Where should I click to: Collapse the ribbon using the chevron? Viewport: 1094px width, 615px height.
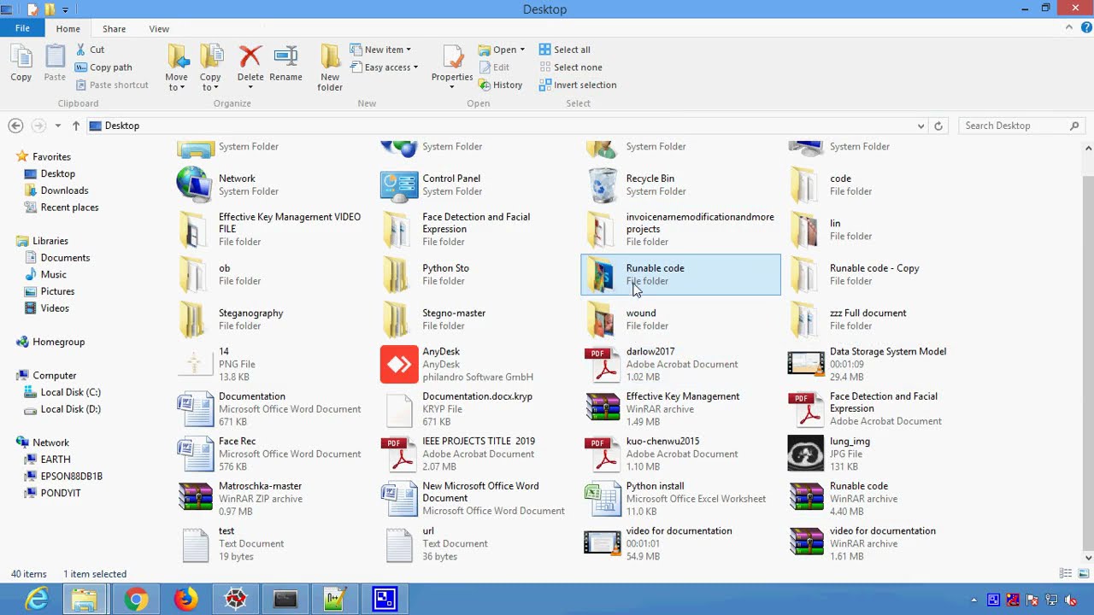(x=1068, y=28)
